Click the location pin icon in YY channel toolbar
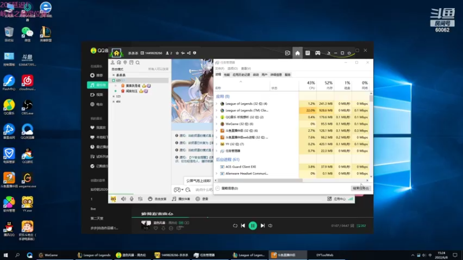 tap(125, 62)
